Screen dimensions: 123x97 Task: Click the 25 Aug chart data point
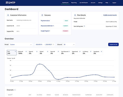96,75
